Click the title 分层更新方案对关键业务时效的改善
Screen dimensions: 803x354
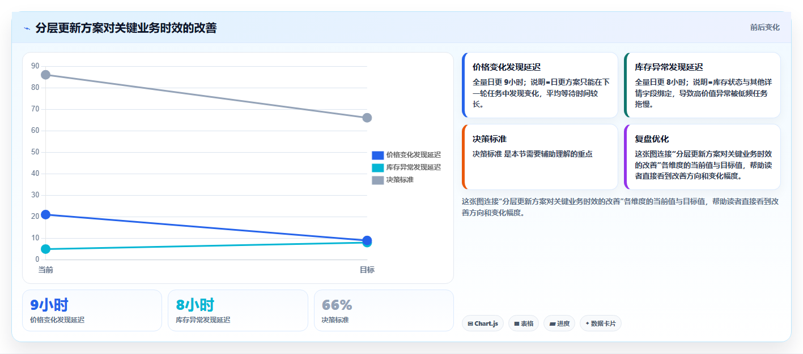pyautogui.click(x=126, y=28)
